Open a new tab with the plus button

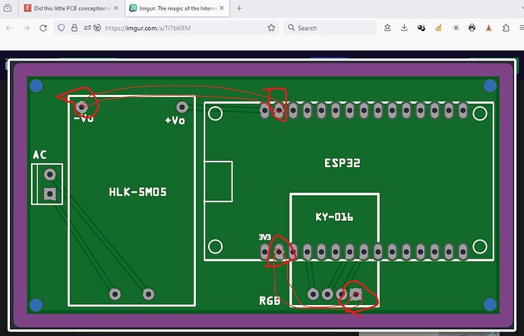(x=239, y=8)
